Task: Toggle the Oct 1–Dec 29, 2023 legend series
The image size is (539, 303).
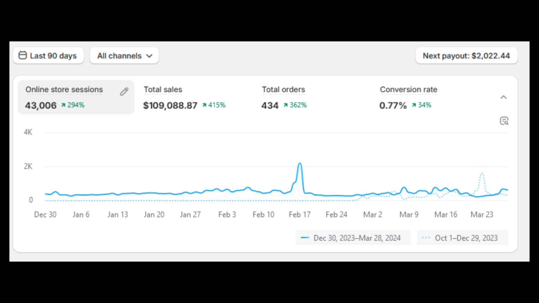Action: (x=462, y=238)
